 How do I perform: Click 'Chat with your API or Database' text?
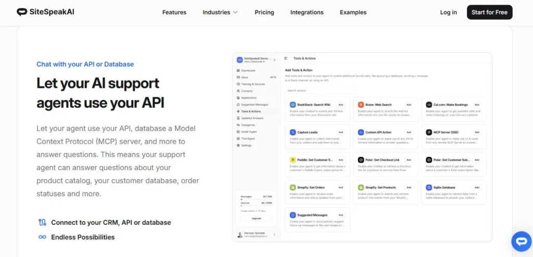pyautogui.click(x=85, y=65)
